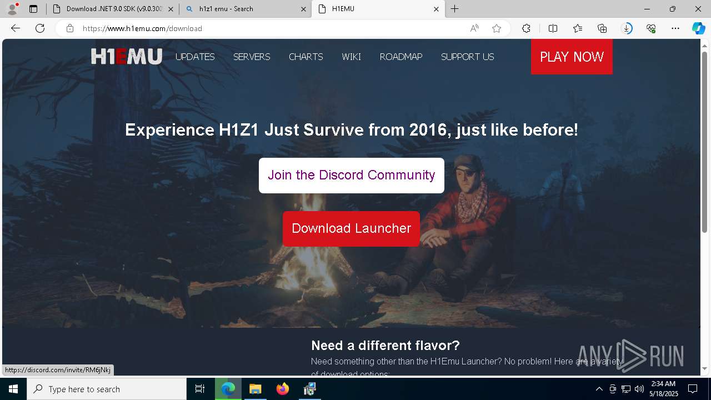Open the WIKI link
The height and width of the screenshot is (400, 711).
point(352,57)
